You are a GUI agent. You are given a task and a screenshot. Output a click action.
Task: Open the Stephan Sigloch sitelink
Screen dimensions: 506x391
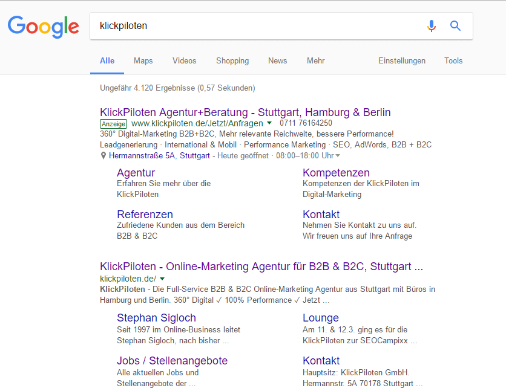(156, 317)
